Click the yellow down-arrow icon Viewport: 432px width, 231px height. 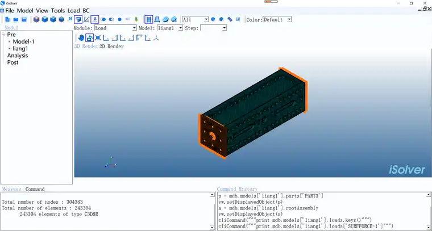coord(136,19)
